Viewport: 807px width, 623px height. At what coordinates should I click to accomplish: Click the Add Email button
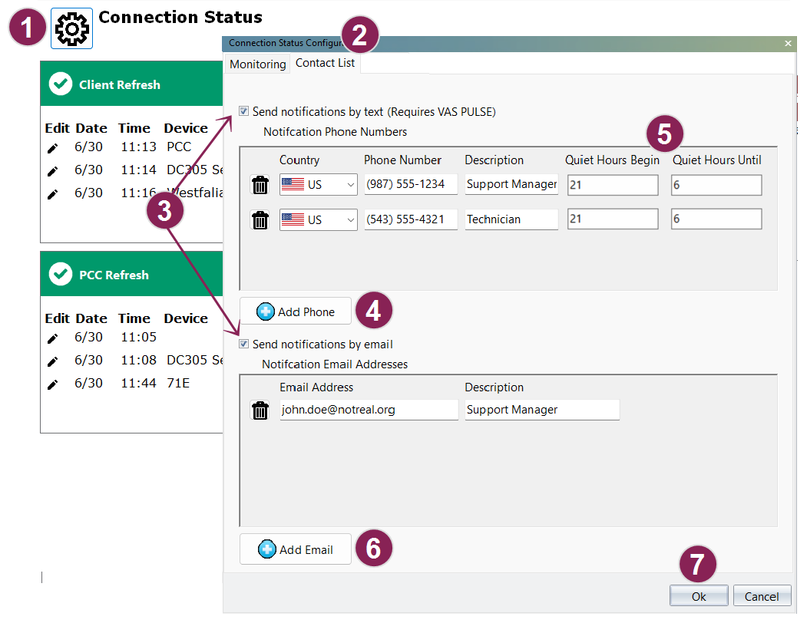(x=296, y=549)
